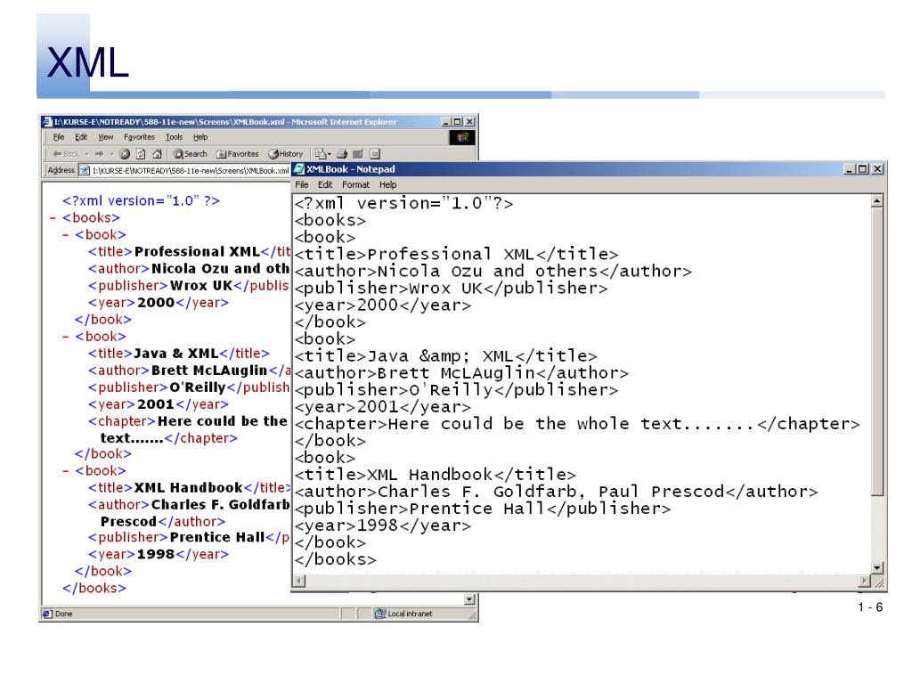Click the Edit icon next to Print
The image size is (912, 684).
tap(358, 154)
